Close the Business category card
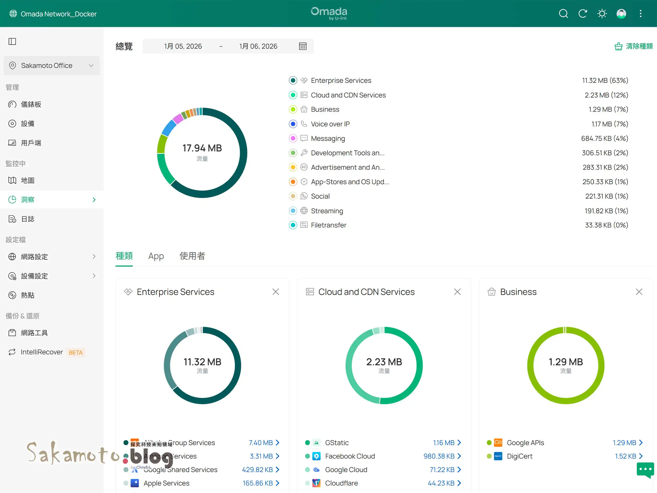 [x=639, y=292]
